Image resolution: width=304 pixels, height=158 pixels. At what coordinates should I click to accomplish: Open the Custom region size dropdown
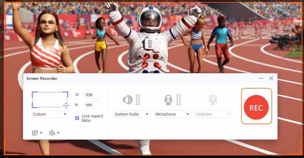49,114
